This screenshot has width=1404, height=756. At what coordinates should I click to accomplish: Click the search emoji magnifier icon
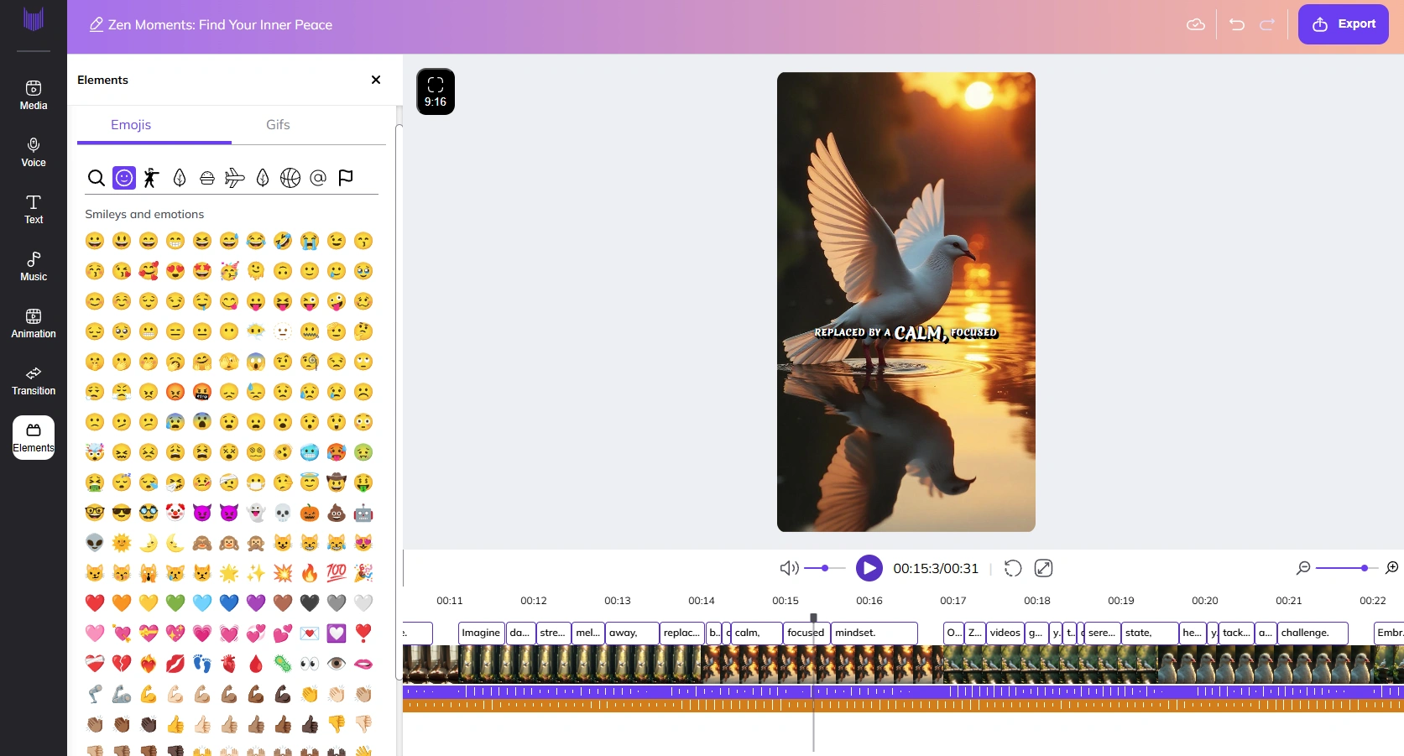pos(97,178)
